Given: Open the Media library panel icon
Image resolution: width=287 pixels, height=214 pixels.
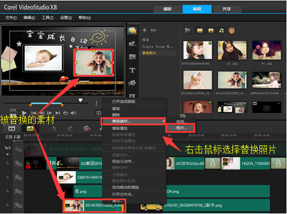Looking at the screenshot, I should point(133,30).
